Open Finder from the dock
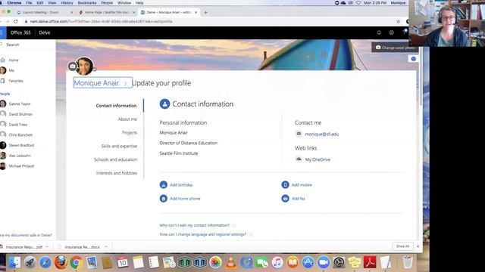 click(x=14, y=262)
